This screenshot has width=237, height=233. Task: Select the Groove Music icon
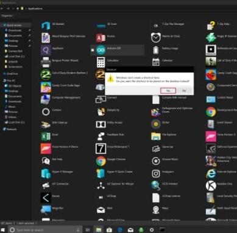(156, 161)
